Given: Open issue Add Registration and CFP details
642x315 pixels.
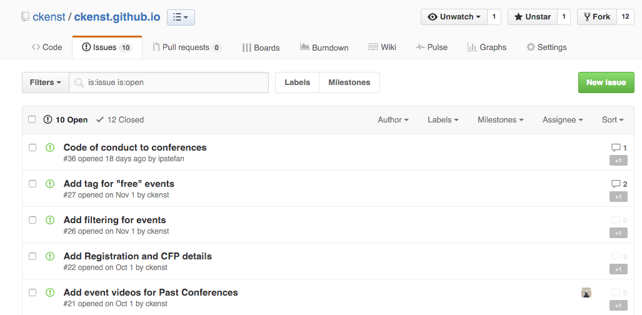Looking at the screenshot, I should tap(138, 256).
